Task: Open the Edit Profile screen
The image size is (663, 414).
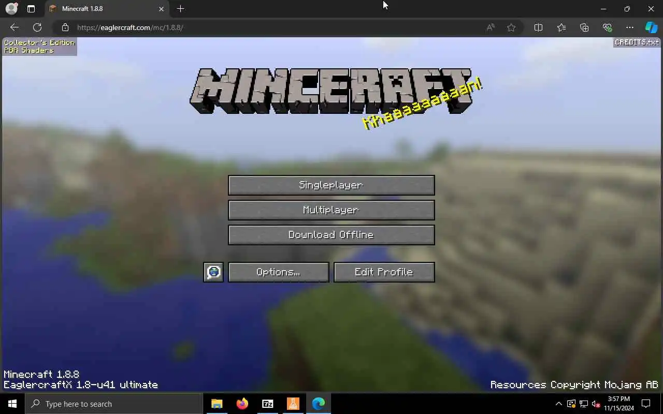Action: pos(384,272)
